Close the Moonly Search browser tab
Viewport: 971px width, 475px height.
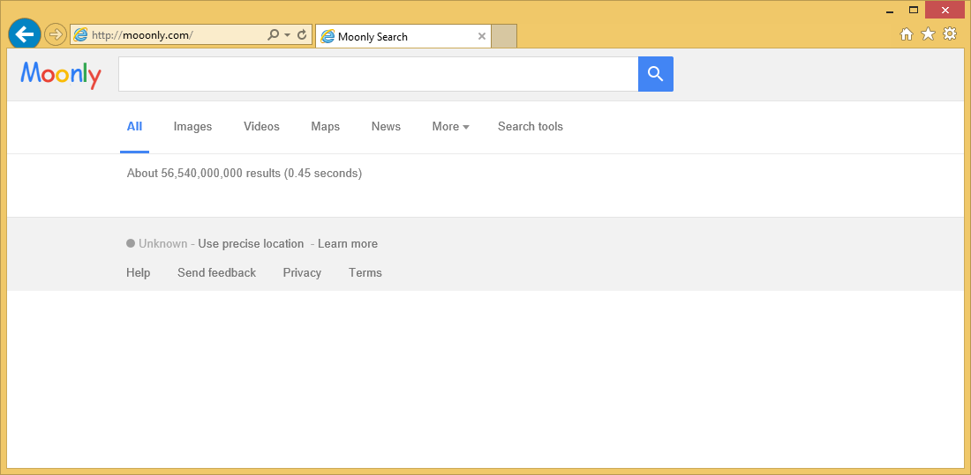tap(481, 37)
